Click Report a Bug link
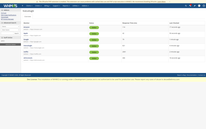The width and height of the screenshot is (206, 129). click(181, 75)
